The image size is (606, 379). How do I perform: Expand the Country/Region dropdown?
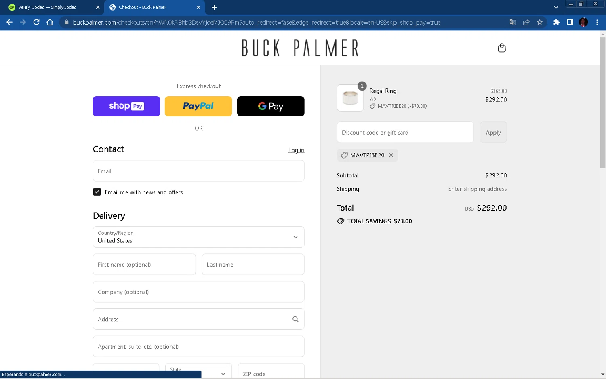pyautogui.click(x=198, y=237)
